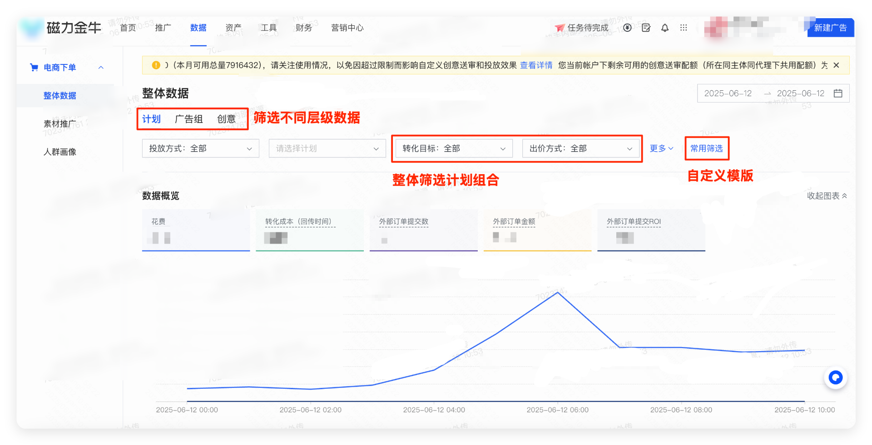Switch to the 财务 menu item
This screenshot has width=872, height=445.
coord(303,28)
